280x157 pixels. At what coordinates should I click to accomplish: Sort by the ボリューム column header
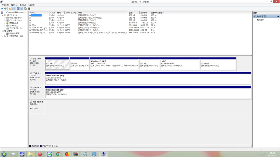tap(38, 13)
